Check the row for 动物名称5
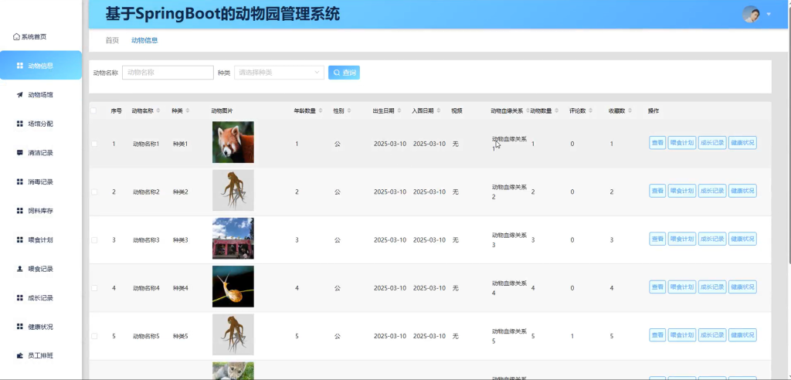 click(93, 336)
